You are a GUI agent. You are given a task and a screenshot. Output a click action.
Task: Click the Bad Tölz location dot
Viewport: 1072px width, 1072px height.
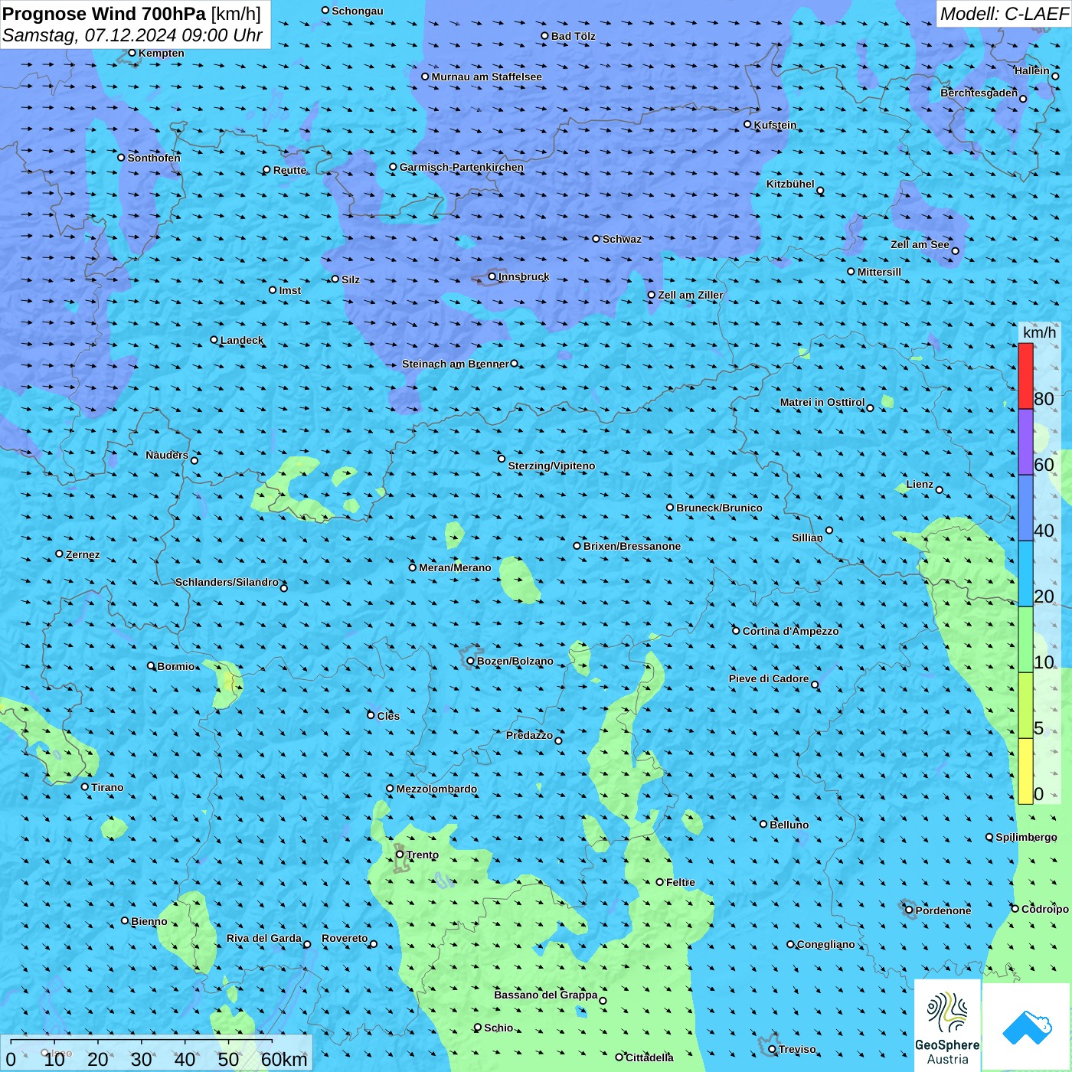tap(544, 36)
